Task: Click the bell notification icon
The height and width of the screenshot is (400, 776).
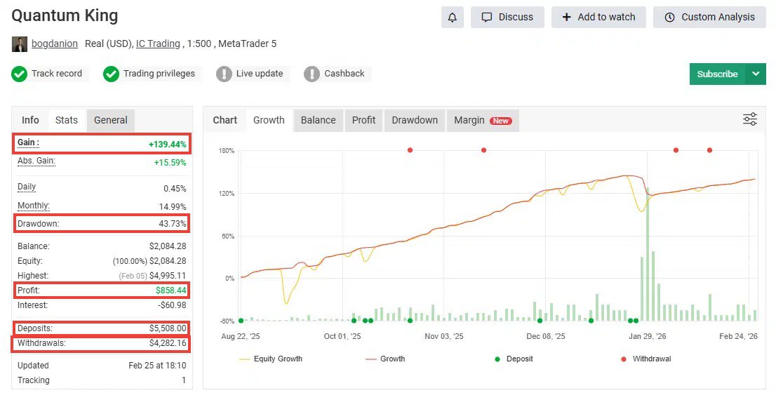Action: point(452,18)
